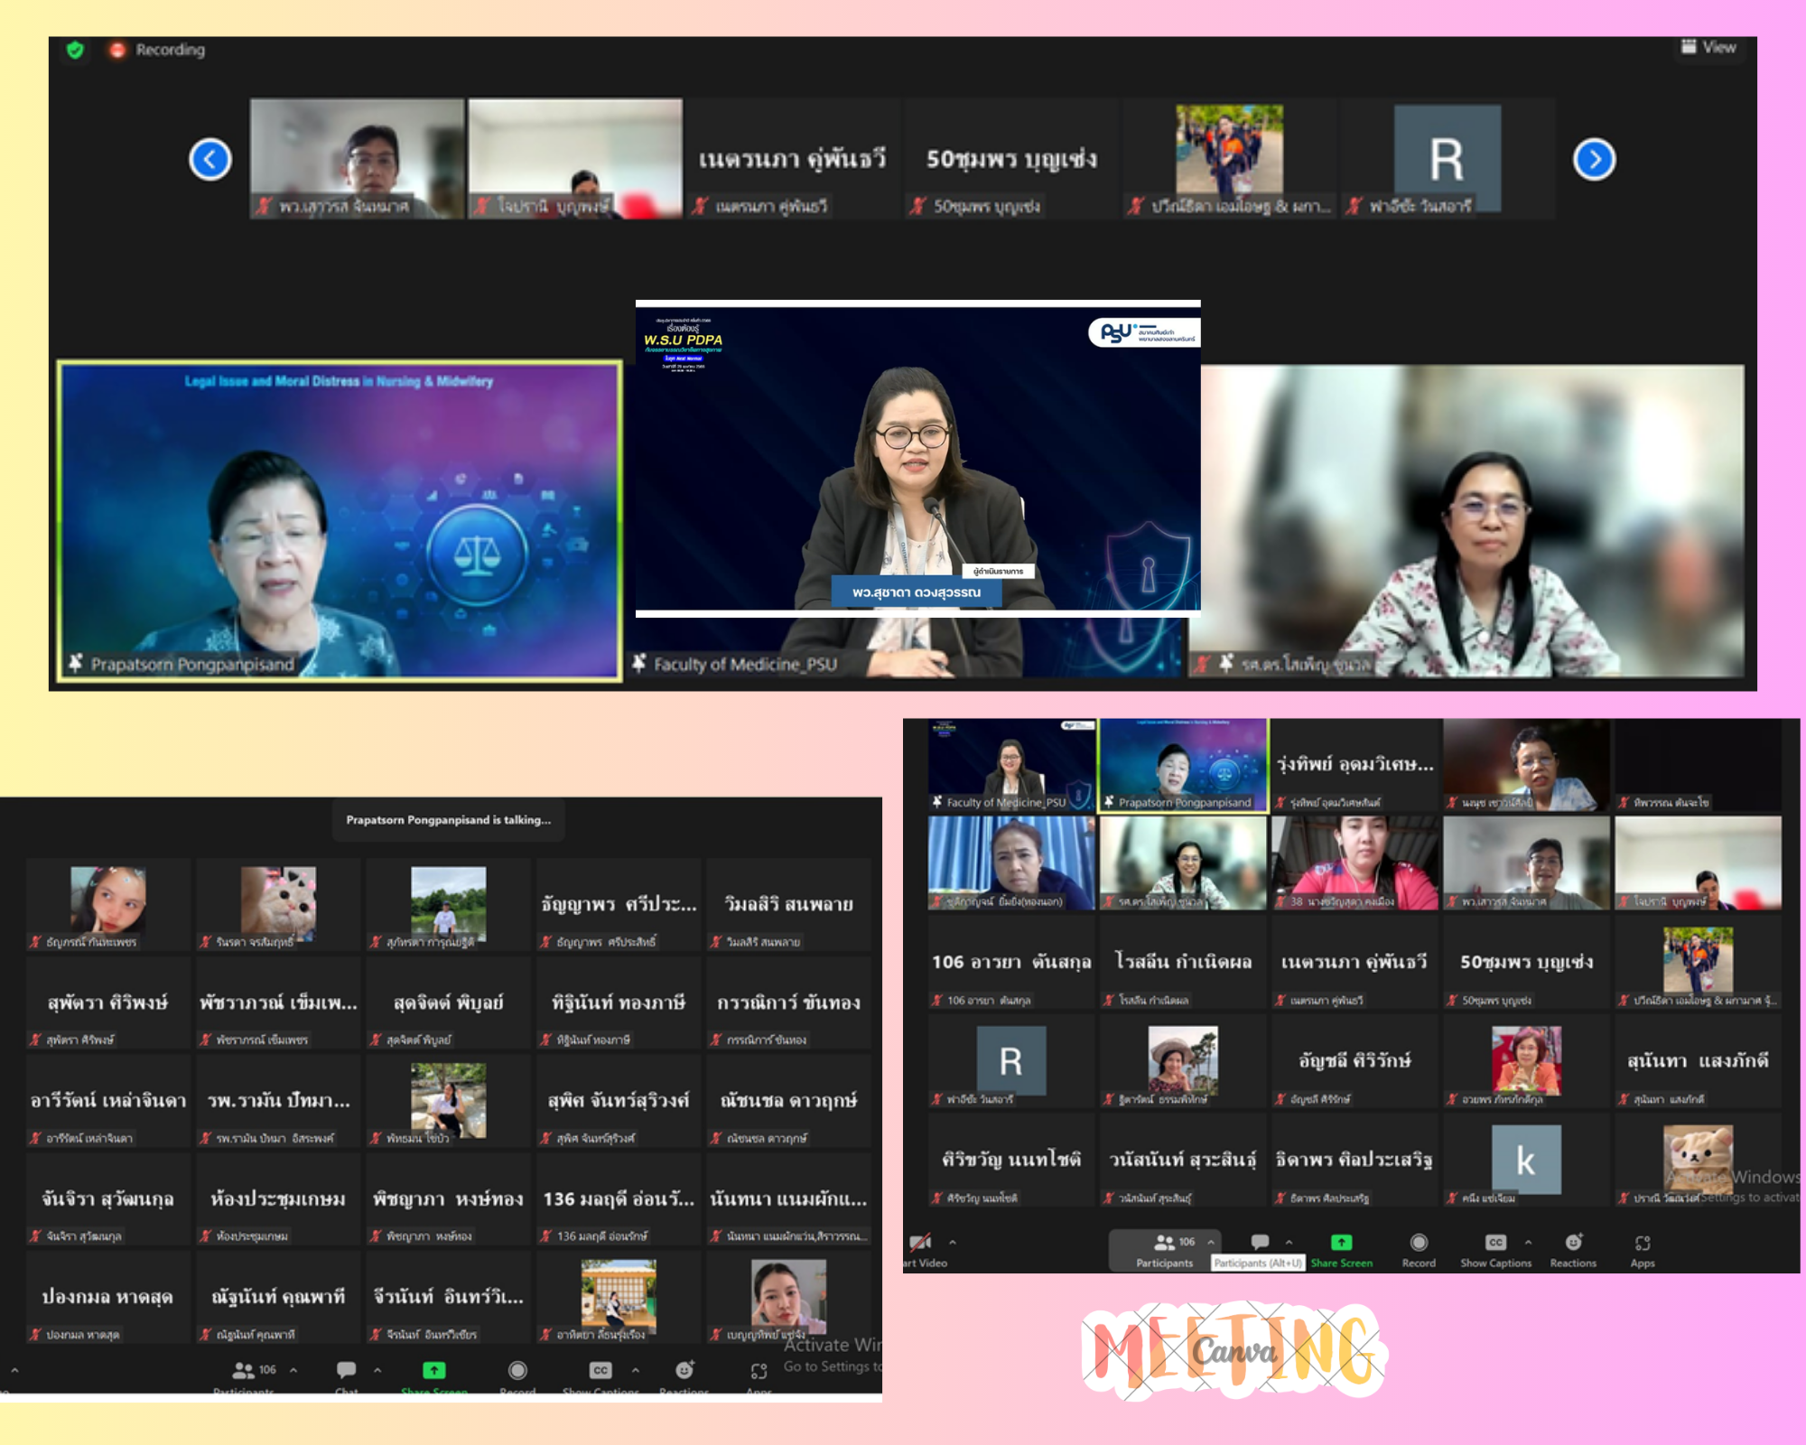
Task: Select the blurred-background woman's large video tile
Action: tap(1467, 520)
